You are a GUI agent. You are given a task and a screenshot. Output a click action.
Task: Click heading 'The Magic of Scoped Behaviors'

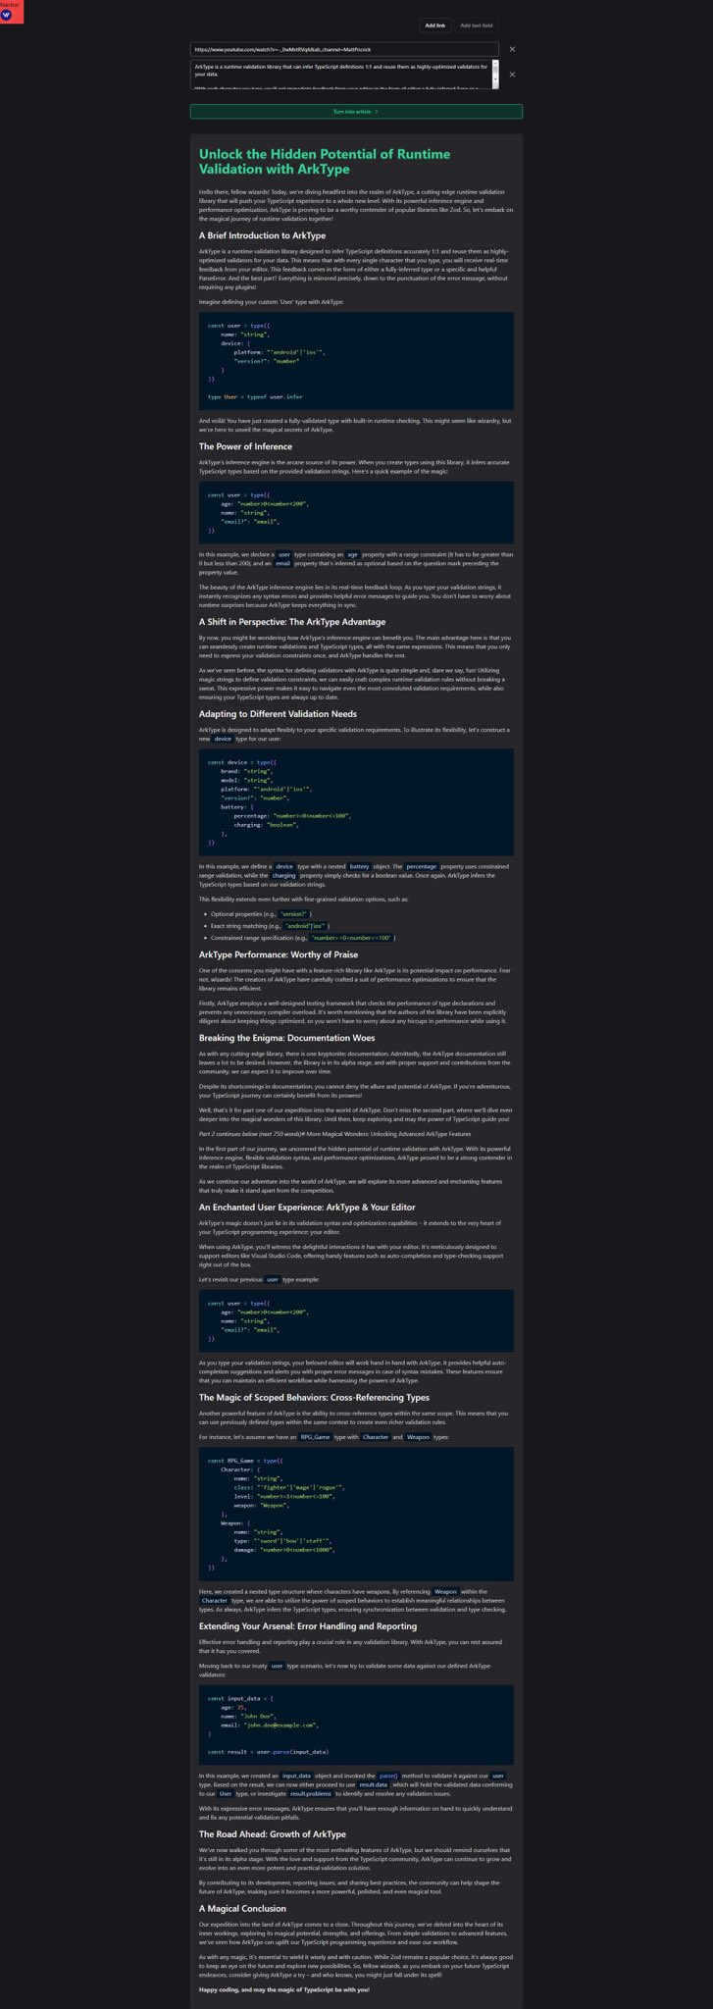click(313, 1398)
